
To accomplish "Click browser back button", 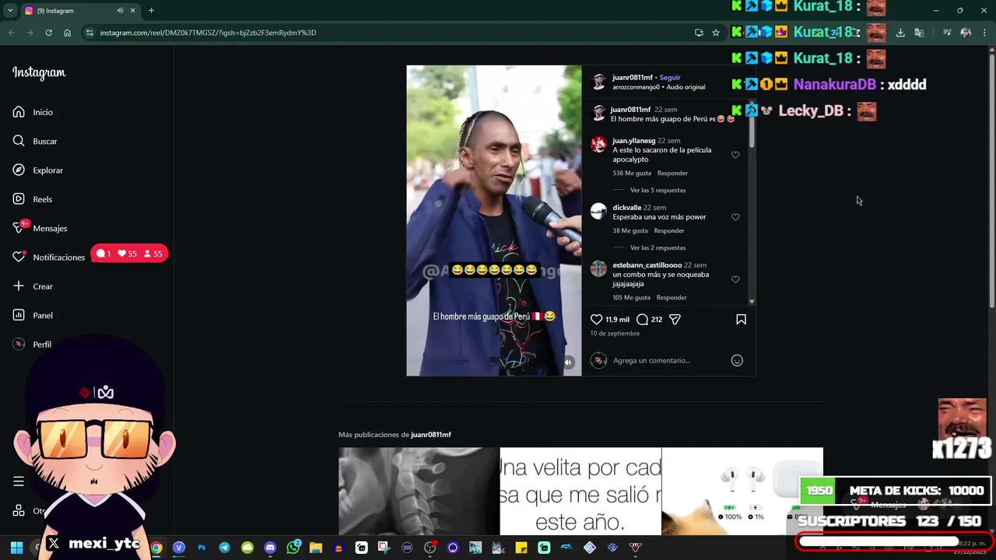I will [11, 33].
